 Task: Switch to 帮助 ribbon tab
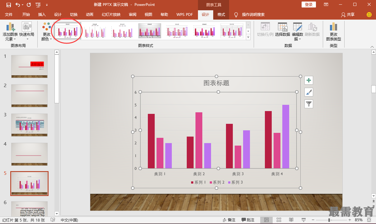(164, 15)
